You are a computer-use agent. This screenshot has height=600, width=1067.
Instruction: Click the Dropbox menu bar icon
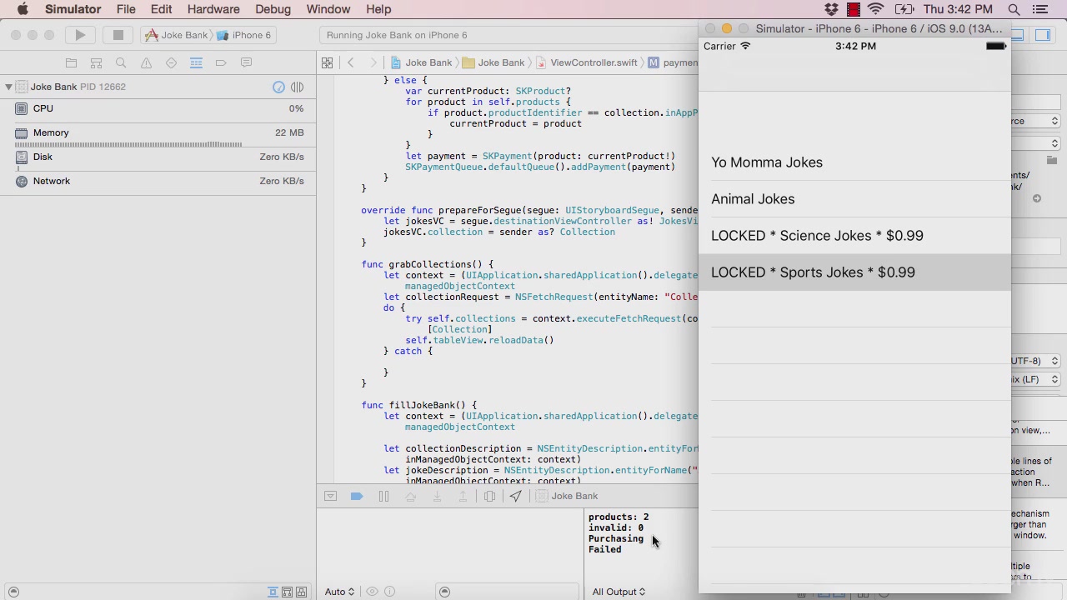831,9
